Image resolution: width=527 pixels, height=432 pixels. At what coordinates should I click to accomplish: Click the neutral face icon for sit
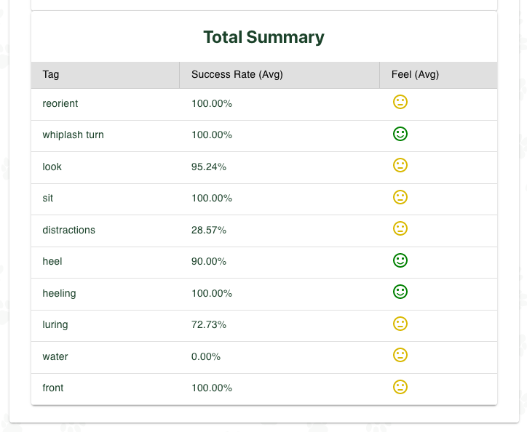400,197
